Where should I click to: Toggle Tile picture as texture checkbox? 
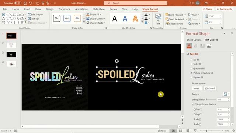(x=193, y=104)
